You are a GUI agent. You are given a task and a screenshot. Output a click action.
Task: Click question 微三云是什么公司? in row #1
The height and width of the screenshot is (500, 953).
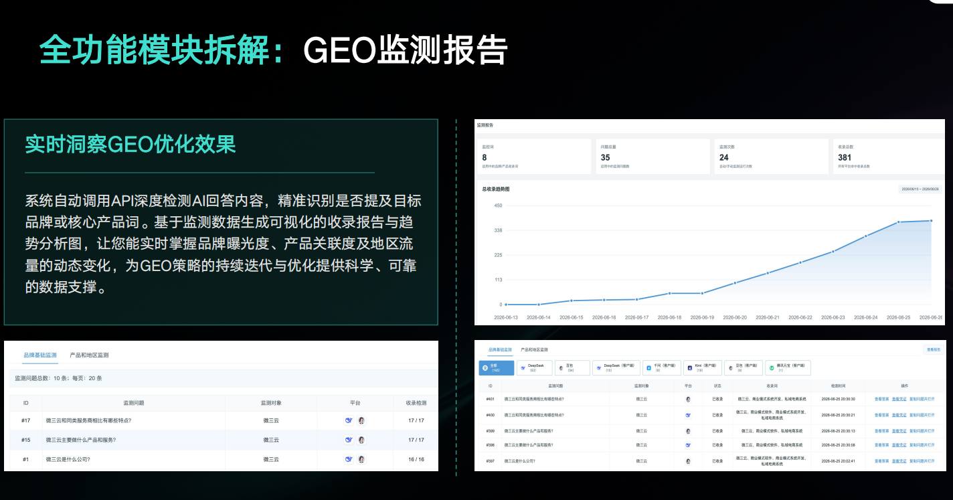coord(68,459)
